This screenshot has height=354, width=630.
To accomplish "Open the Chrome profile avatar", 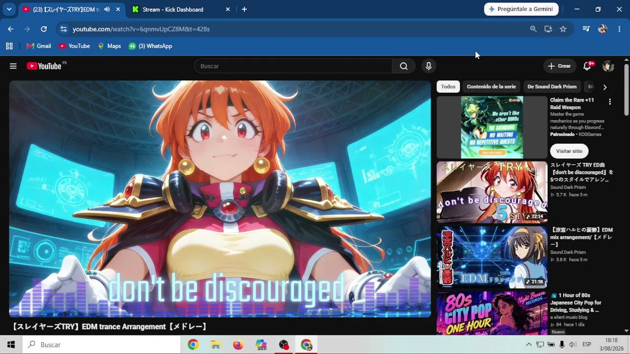I will pyautogui.click(x=602, y=29).
